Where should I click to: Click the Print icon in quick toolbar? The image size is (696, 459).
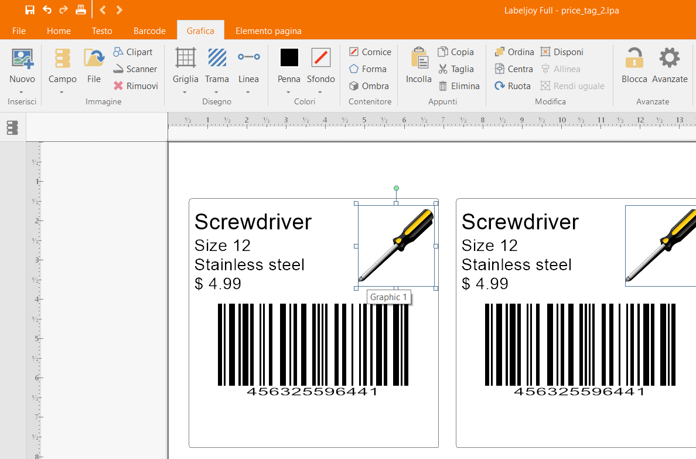(x=80, y=10)
